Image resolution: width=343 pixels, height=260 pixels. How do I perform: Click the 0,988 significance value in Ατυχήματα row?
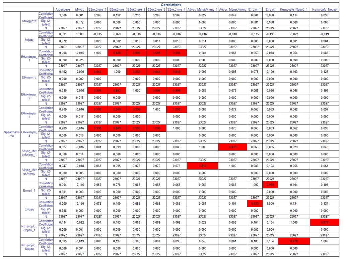(270, 22)
